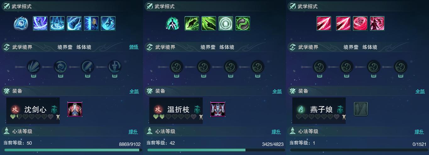
Task: Click the white-green ring skill icon
Action: coord(226,23)
